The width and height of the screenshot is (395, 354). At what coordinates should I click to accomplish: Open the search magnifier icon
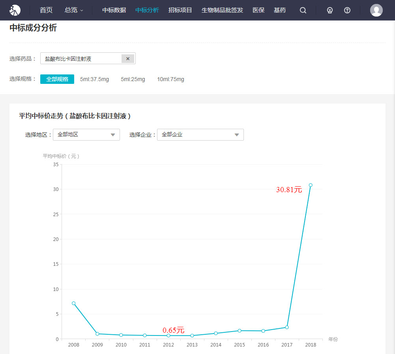click(x=303, y=10)
